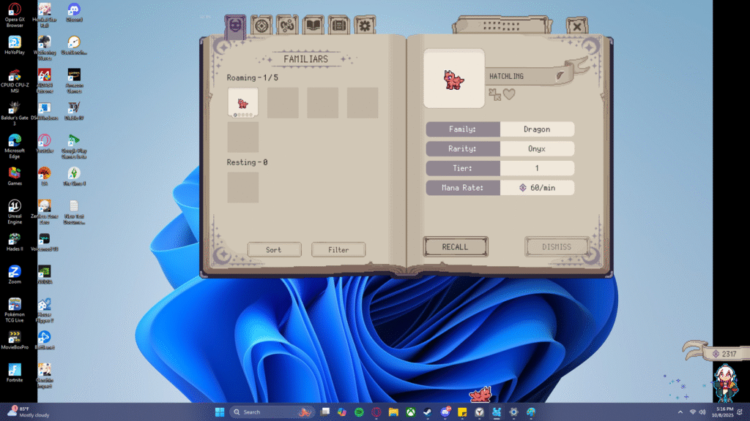Click the DISMISS button
This screenshot has width=750, height=421.
557,247
